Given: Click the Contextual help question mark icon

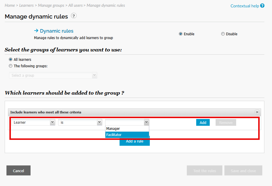Looking at the screenshot, I should (x=262, y=6).
